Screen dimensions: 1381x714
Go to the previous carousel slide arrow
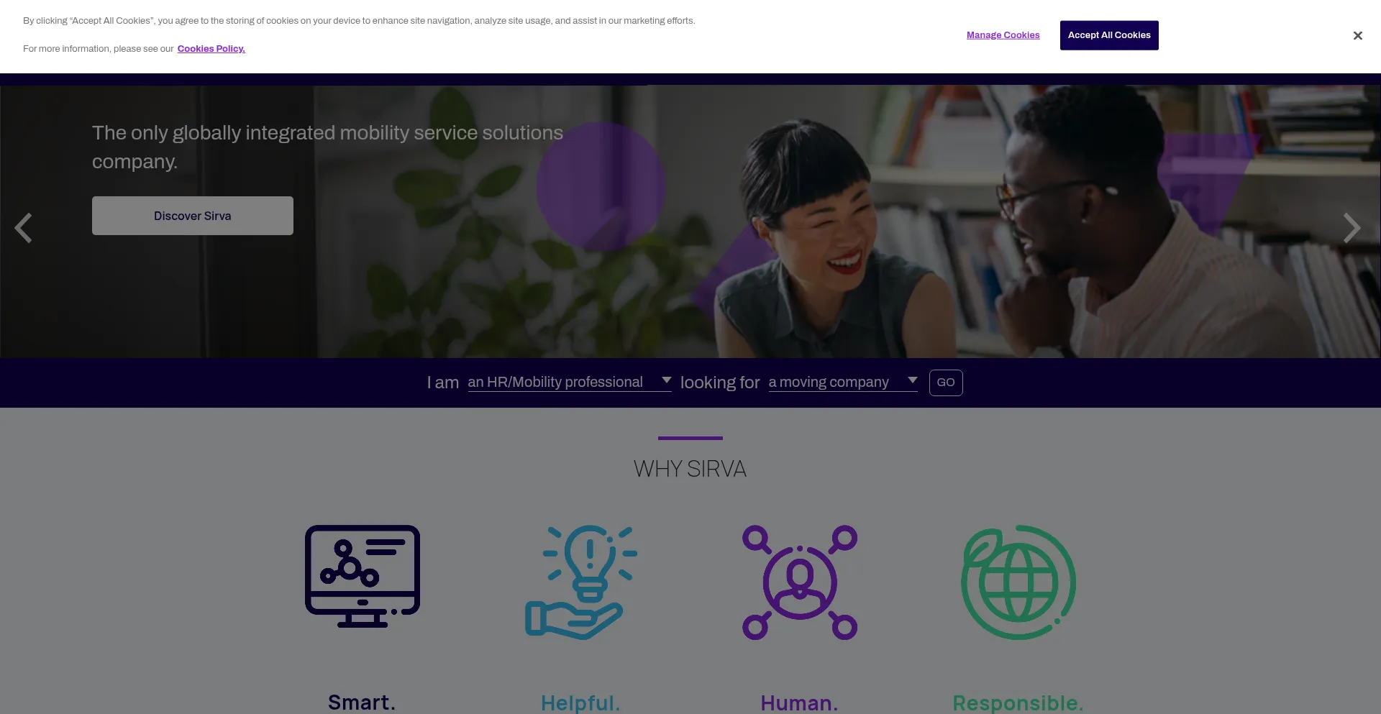pos(23,228)
